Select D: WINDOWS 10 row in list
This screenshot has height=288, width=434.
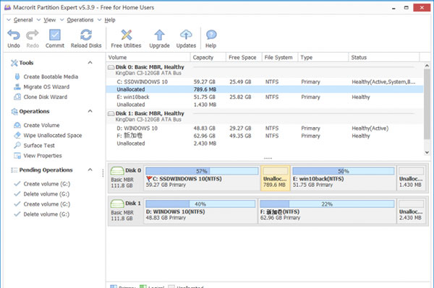(265, 128)
